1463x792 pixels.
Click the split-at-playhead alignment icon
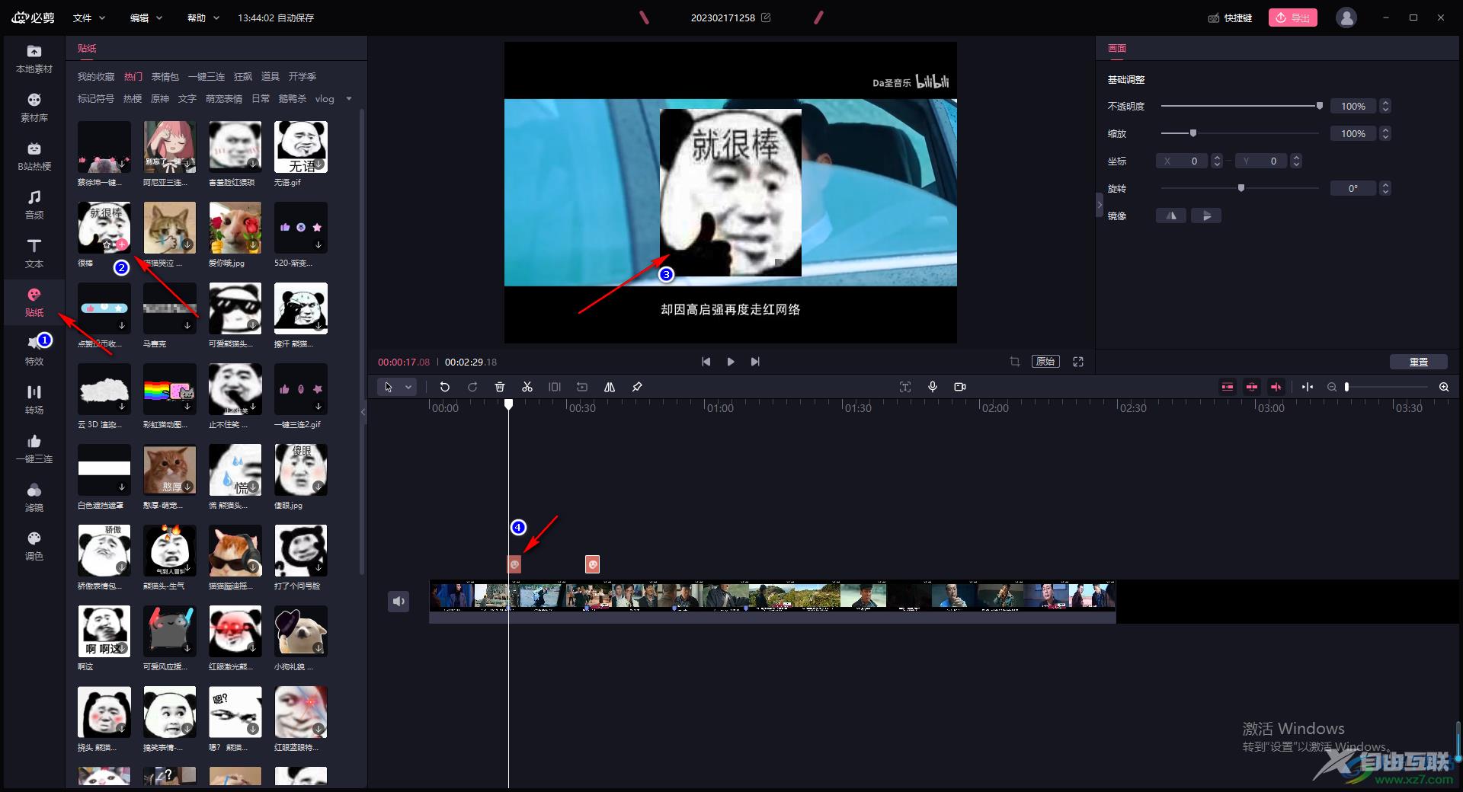pyautogui.click(x=1308, y=387)
